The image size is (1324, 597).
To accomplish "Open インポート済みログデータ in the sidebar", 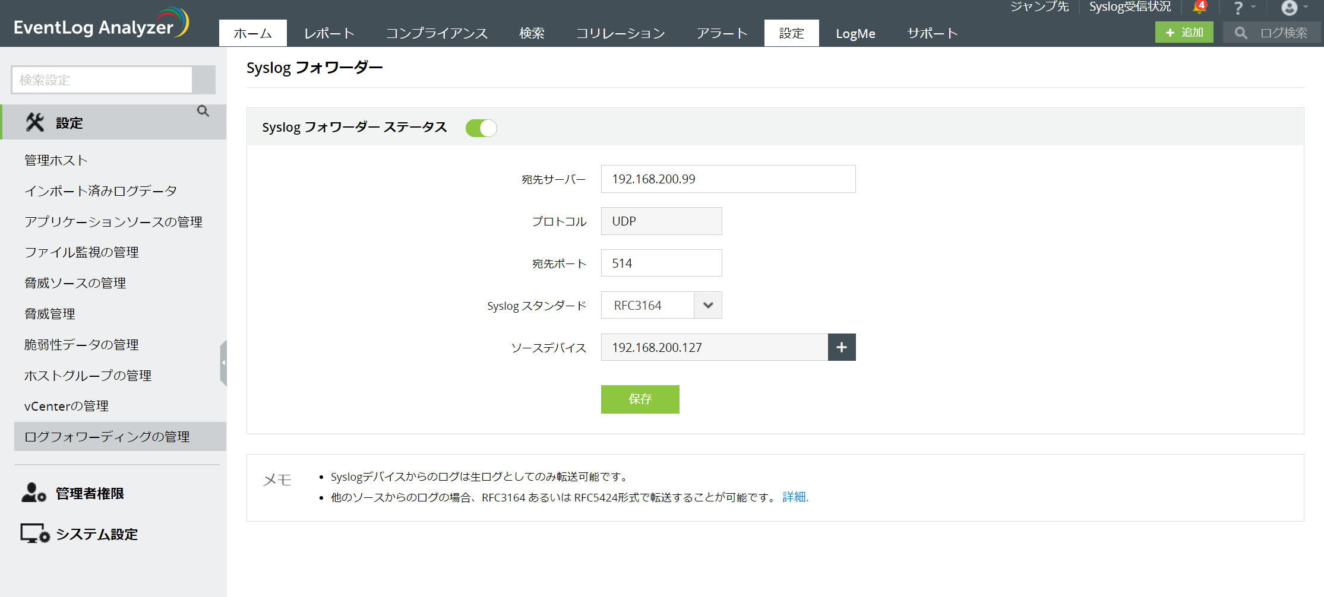I will [x=100, y=191].
